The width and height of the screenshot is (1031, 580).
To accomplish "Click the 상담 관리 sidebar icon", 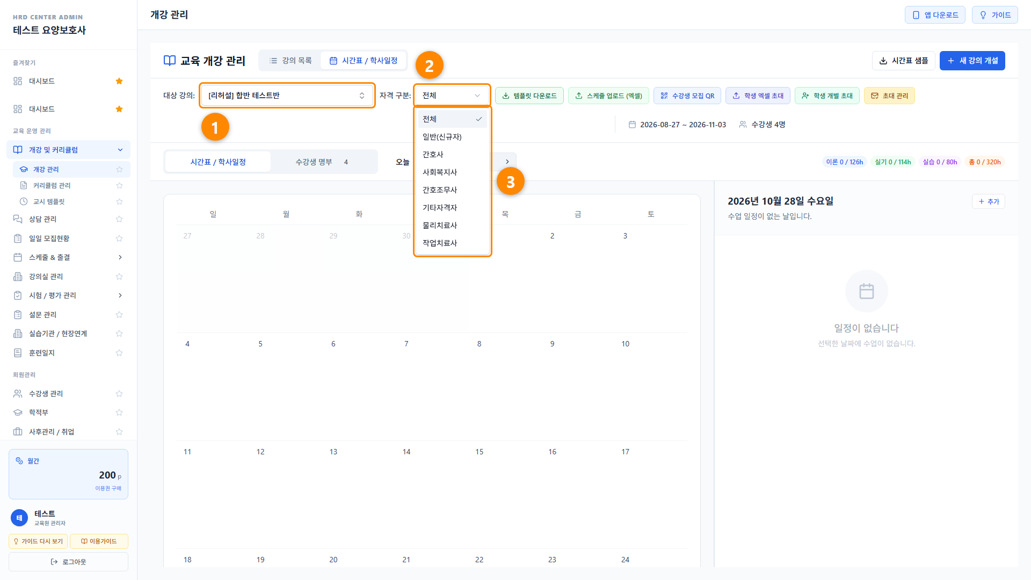I will (18, 219).
